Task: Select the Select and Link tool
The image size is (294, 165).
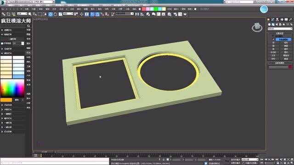Action: [3, 14]
